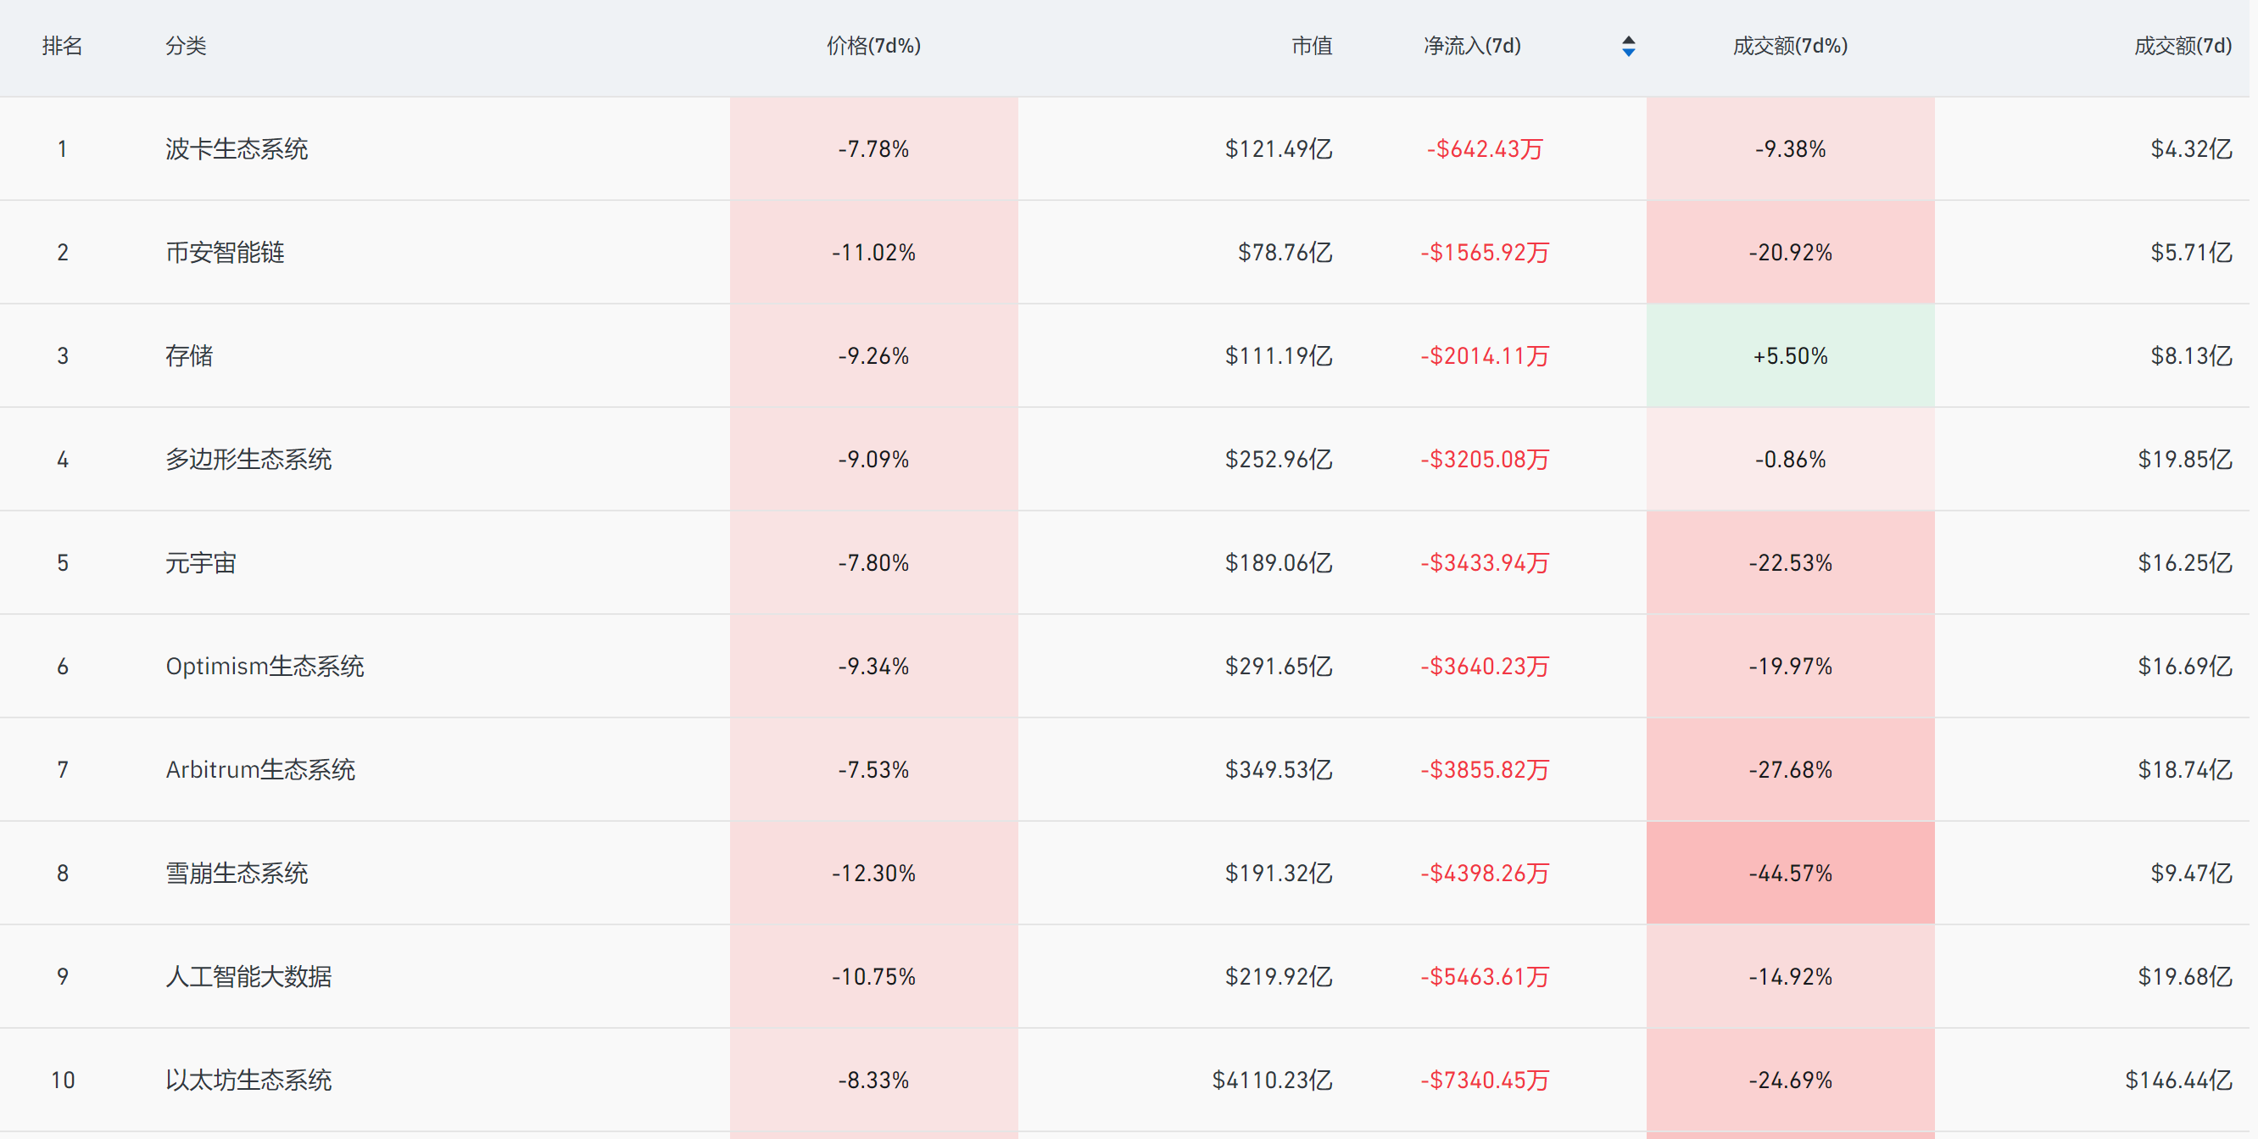Click market cap $252.96亿

(1279, 460)
